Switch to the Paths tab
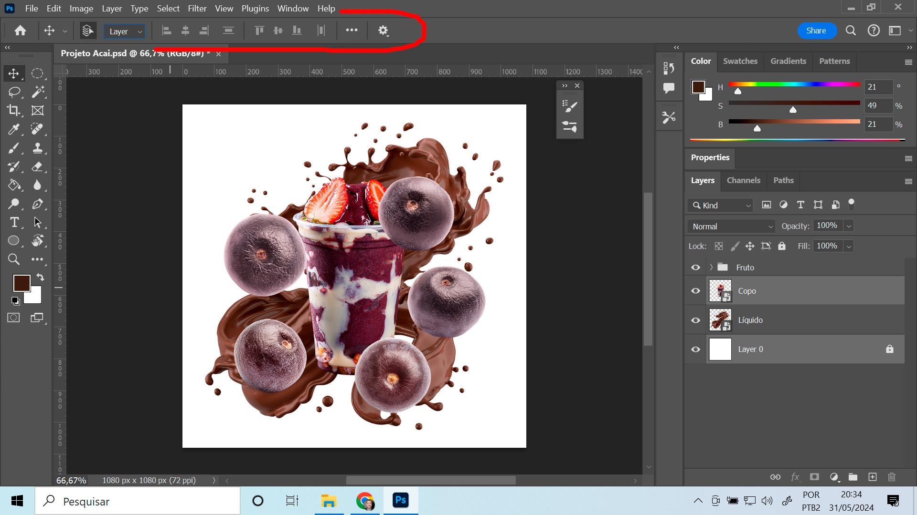Viewport: 917px width, 515px height. (x=783, y=180)
